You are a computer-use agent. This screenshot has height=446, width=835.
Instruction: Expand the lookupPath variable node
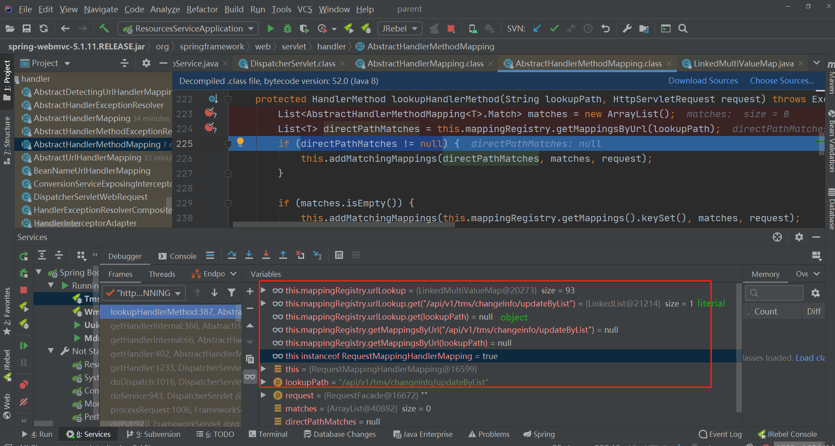263,382
